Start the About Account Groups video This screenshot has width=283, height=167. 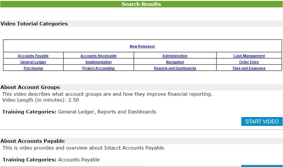point(262,121)
